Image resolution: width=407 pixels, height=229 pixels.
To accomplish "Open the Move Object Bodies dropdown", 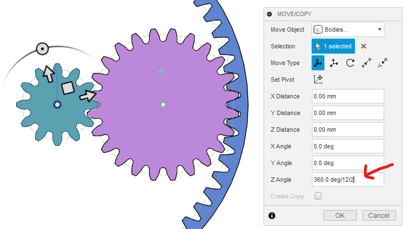I will 348,29.
